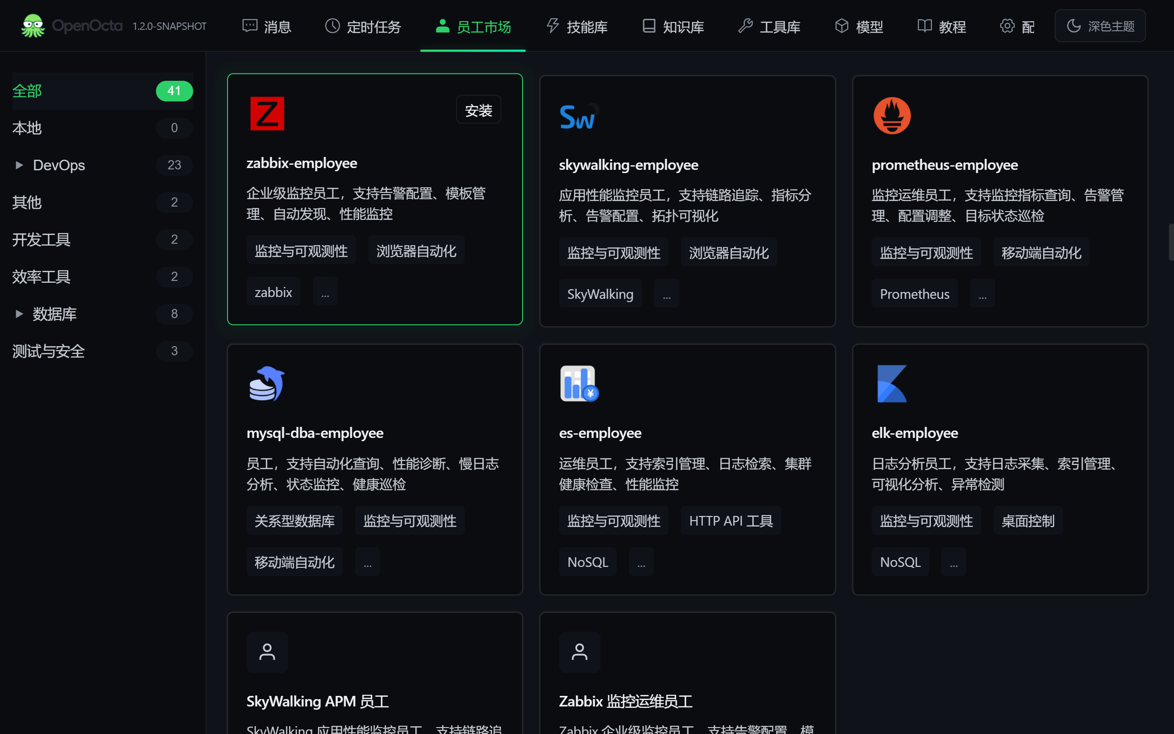Click the page vertical scrollbar thumb
Screen dimensions: 1174x734
[x=1171, y=242]
